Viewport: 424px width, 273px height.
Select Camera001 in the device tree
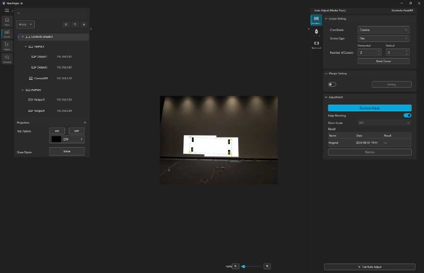(41, 78)
